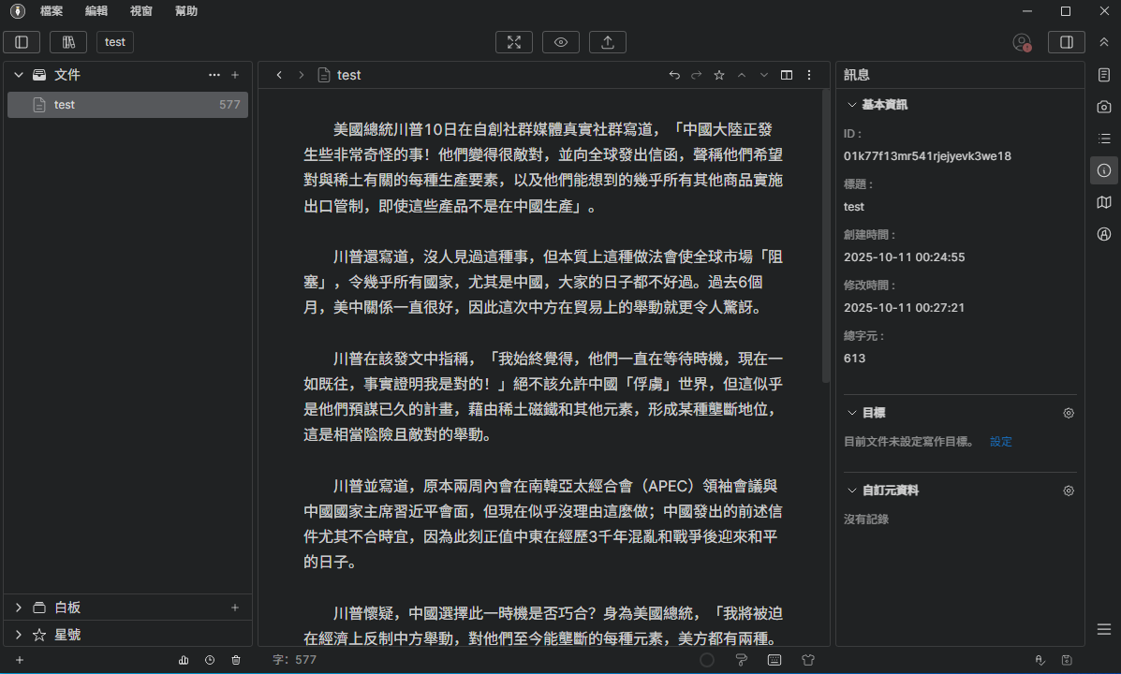Open the outline list icon in right sidebar
Screen dimensions: 1121x674
[1104, 139]
